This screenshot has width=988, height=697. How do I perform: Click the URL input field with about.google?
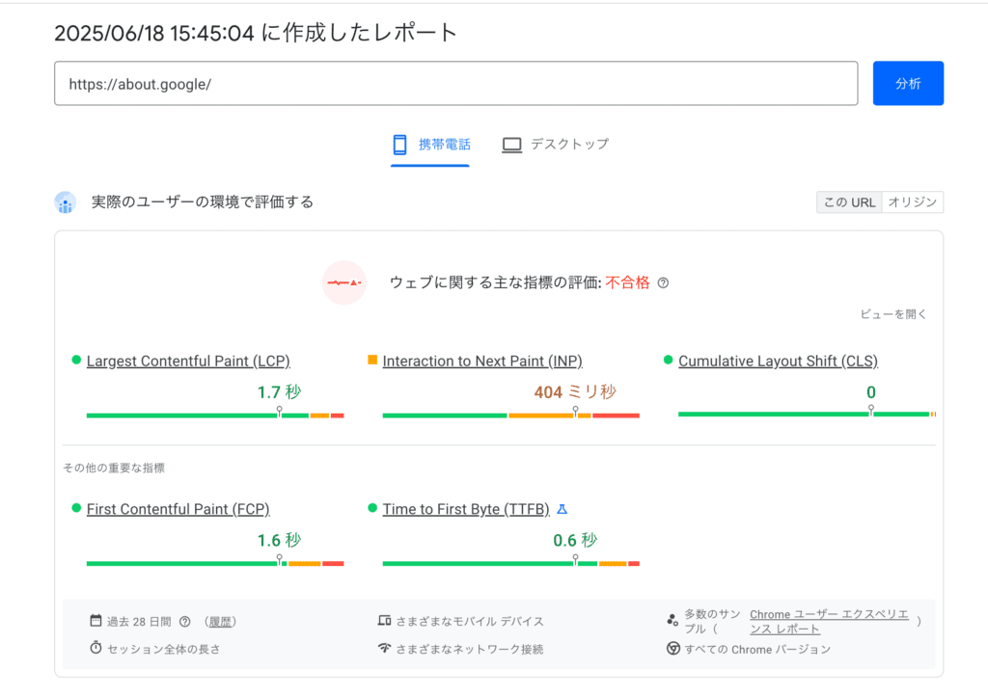coord(455,84)
